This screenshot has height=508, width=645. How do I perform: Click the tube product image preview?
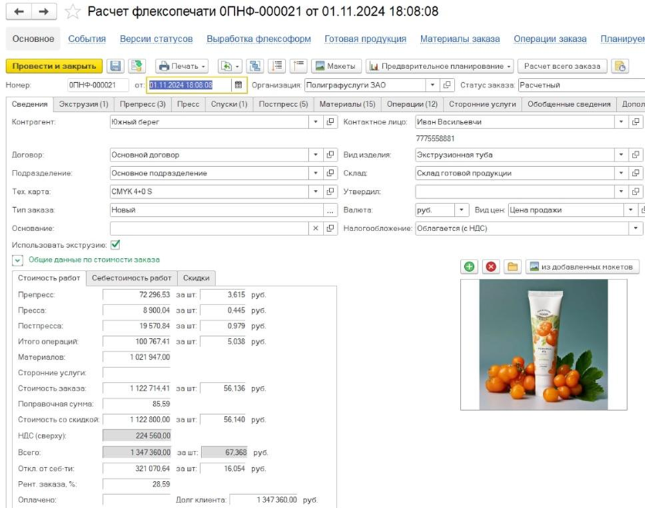[544, 344]
